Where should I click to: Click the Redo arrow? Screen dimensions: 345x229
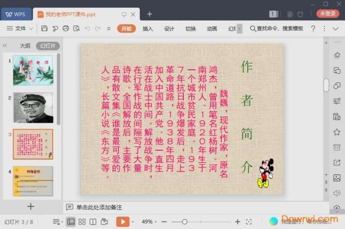pos(98,29)
